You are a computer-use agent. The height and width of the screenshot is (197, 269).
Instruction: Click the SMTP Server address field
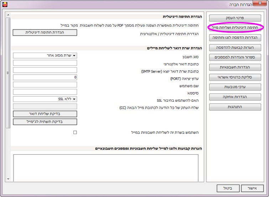click(45, 70)
